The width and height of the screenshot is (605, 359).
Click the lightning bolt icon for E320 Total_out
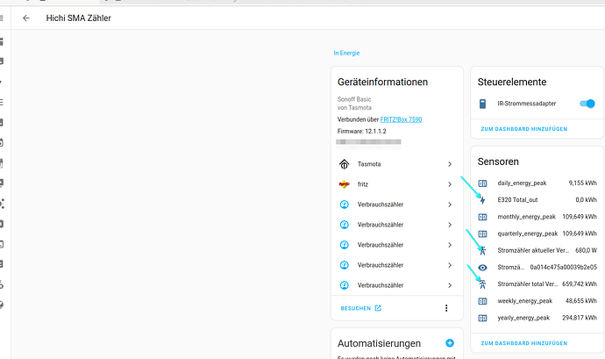[482, 200]
